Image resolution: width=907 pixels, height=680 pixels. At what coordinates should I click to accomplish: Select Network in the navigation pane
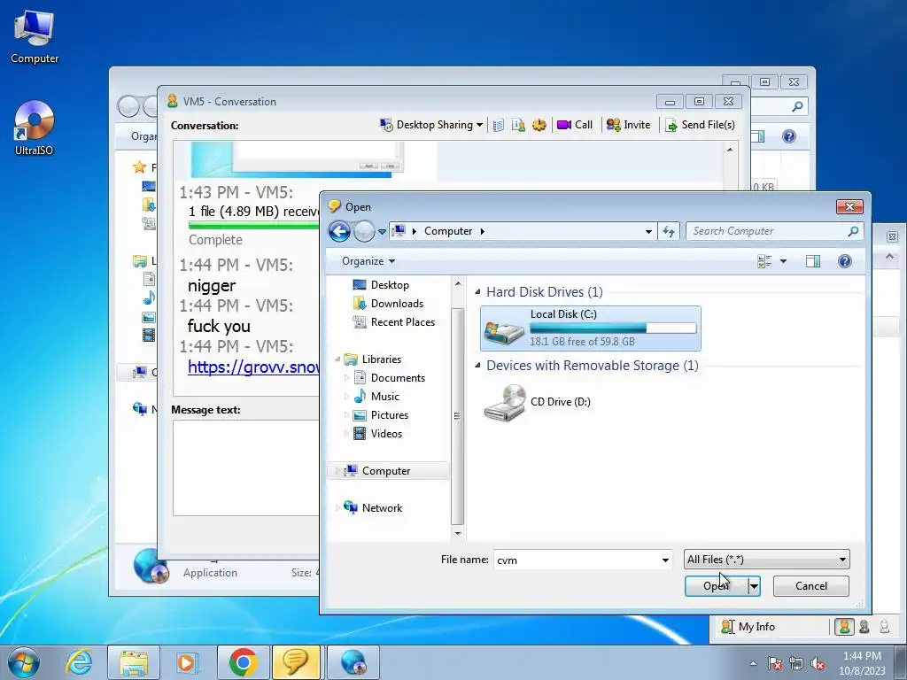(x=373, y=507)
